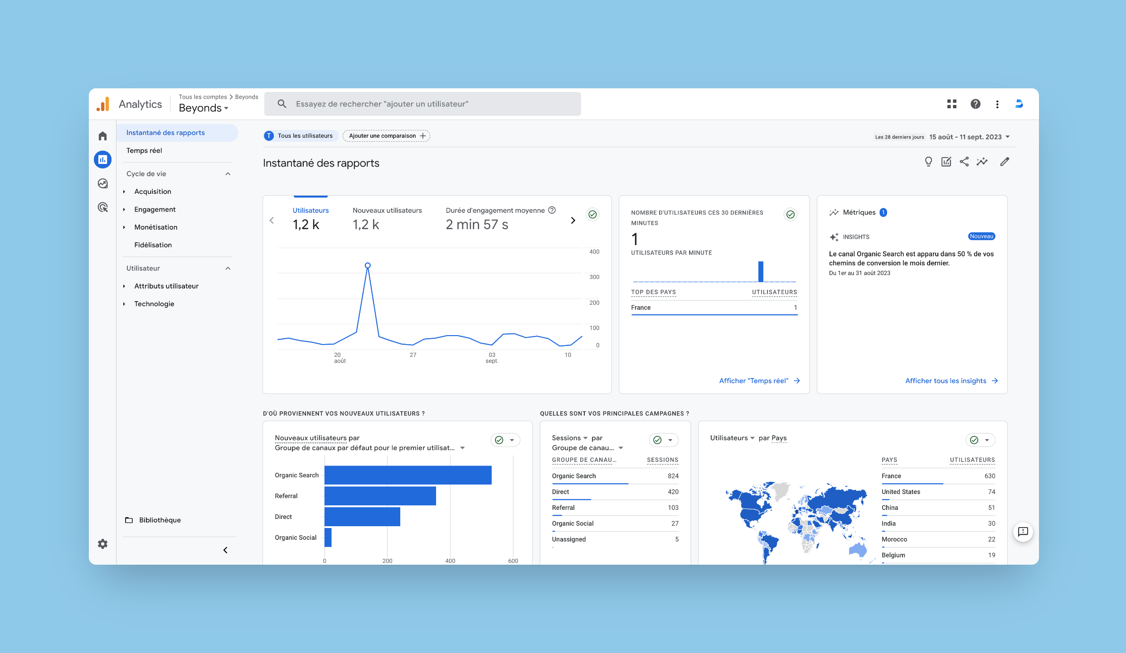Click the Home icon in left rail

pyautogui.click(x=103, y=136)
